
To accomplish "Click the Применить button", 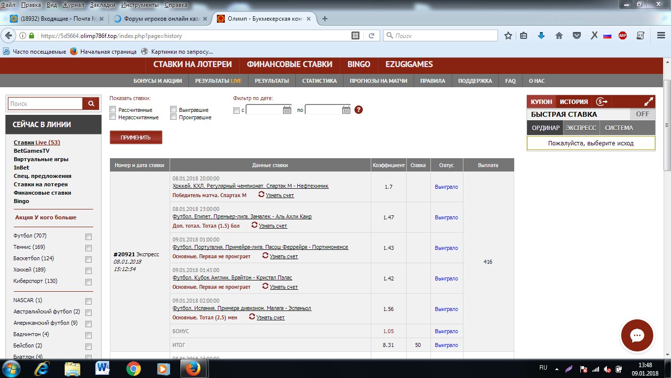I will [136, 137].
